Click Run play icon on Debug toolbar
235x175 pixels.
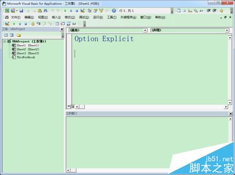(x=14, y=24)
